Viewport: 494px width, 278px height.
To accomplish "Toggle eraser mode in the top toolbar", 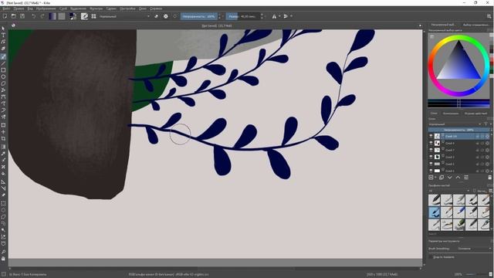I will coord(156,16).
